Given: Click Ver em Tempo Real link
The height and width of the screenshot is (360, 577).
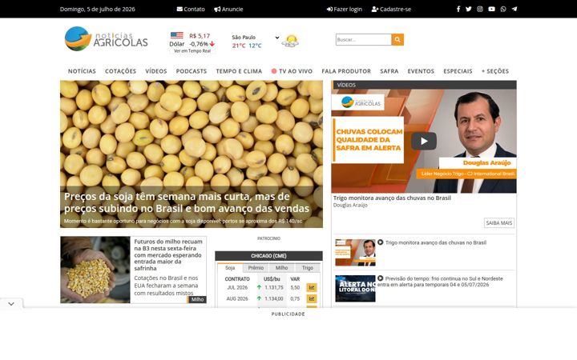Looking at the screenshot, I should (x=192, y=51).
